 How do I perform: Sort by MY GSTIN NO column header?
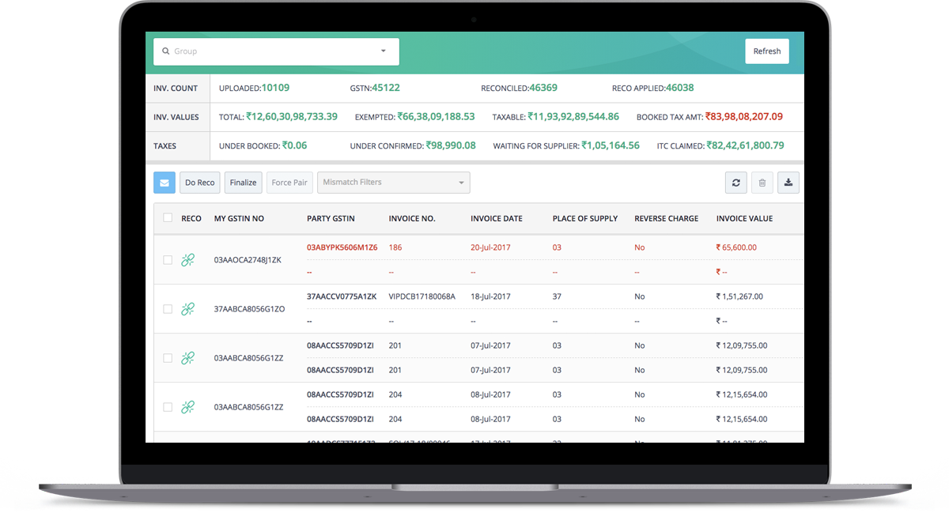(x=239, y=218)
